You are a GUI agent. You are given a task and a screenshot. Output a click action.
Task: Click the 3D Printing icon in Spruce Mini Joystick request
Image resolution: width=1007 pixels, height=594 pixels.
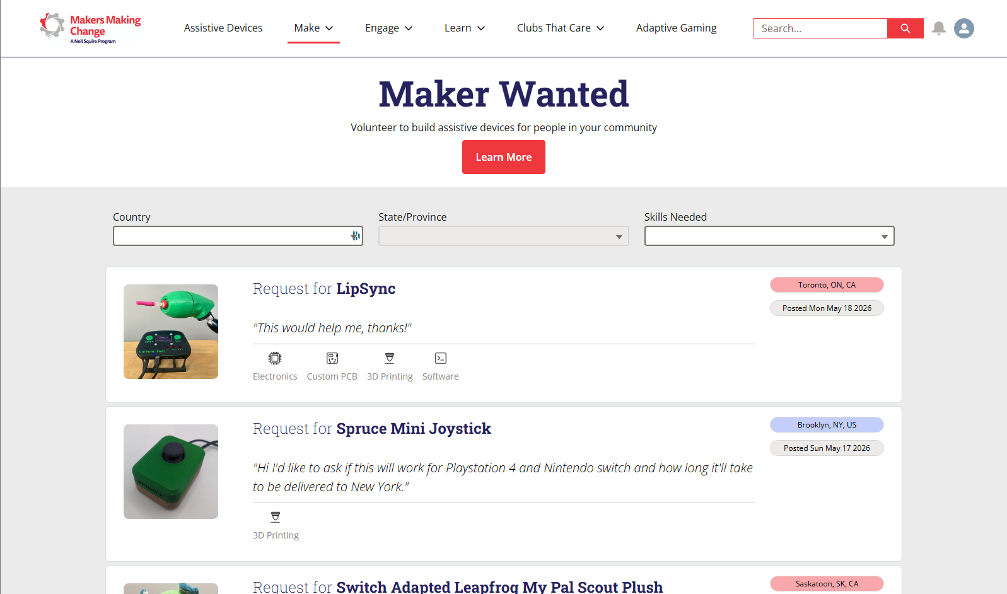(x=276, y=517)
